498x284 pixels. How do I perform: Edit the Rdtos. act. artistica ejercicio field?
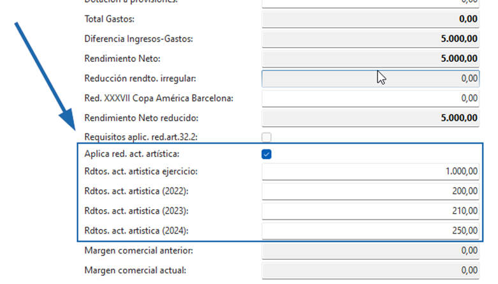tap(370, 172)
